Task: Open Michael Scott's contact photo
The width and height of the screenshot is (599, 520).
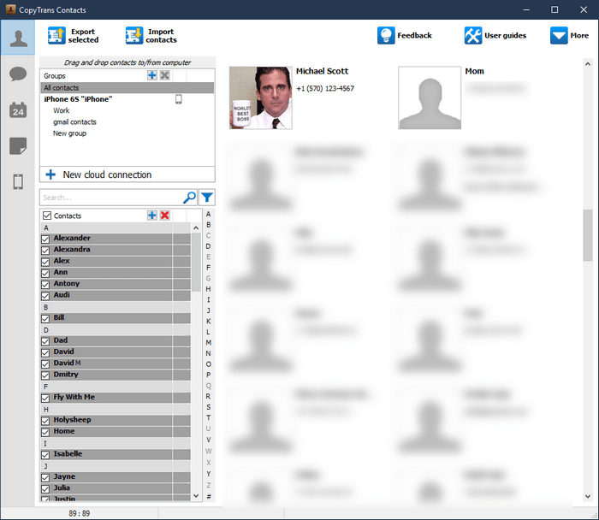Action: tap(260, 97)
